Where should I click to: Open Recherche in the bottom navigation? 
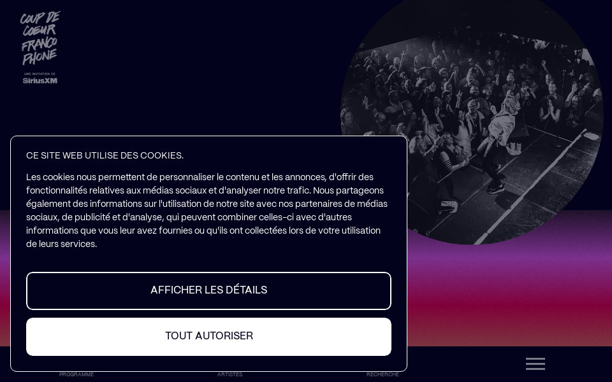click(382, 374)
